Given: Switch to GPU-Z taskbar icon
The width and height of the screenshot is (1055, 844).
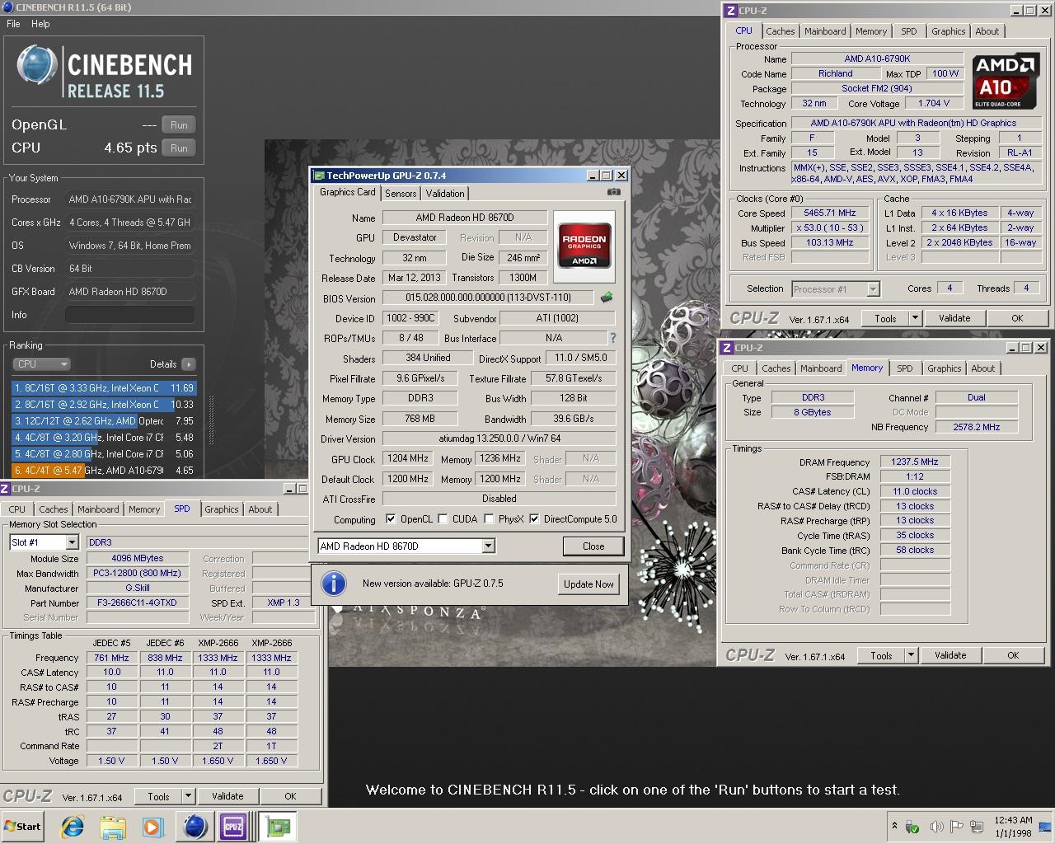Looking at the screenshot, I should (x=277, y=827).
